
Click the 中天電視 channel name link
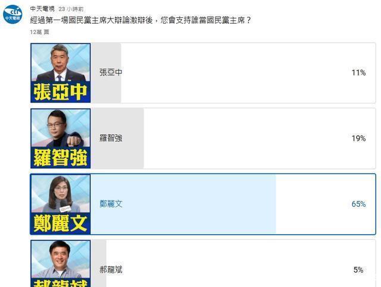click(42, 9)
